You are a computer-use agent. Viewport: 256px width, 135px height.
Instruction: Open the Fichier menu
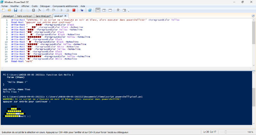coord(4,6)
